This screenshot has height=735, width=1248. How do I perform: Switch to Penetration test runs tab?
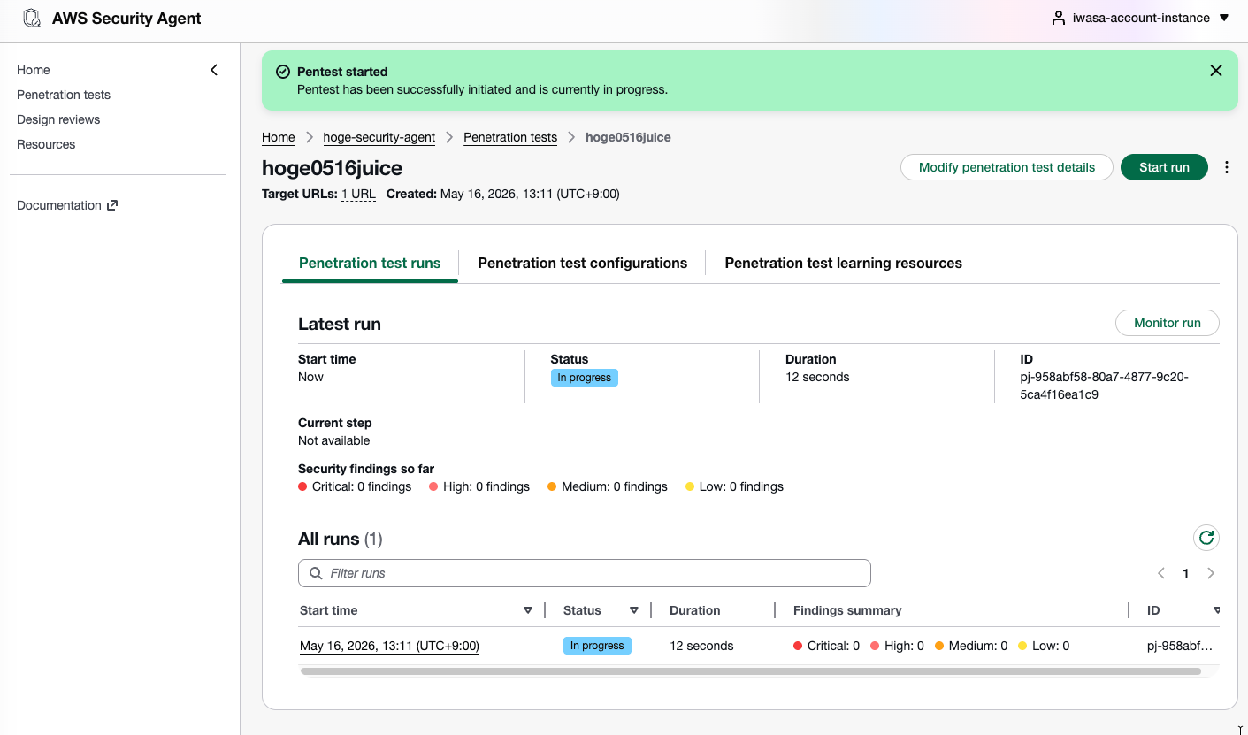[370, 263]
